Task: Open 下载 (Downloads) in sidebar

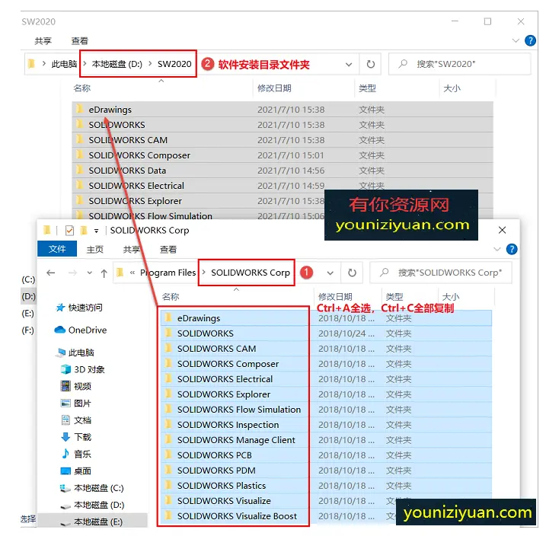Action: click(x=76, y=437)
